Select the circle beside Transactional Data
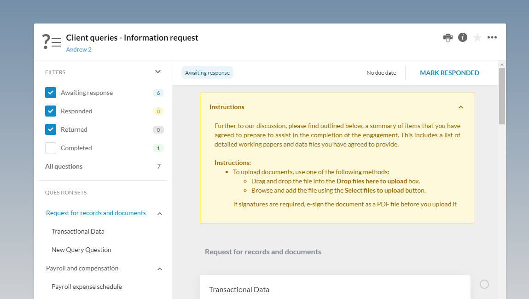The image size is (529, 299). click(x=484, y=284)
